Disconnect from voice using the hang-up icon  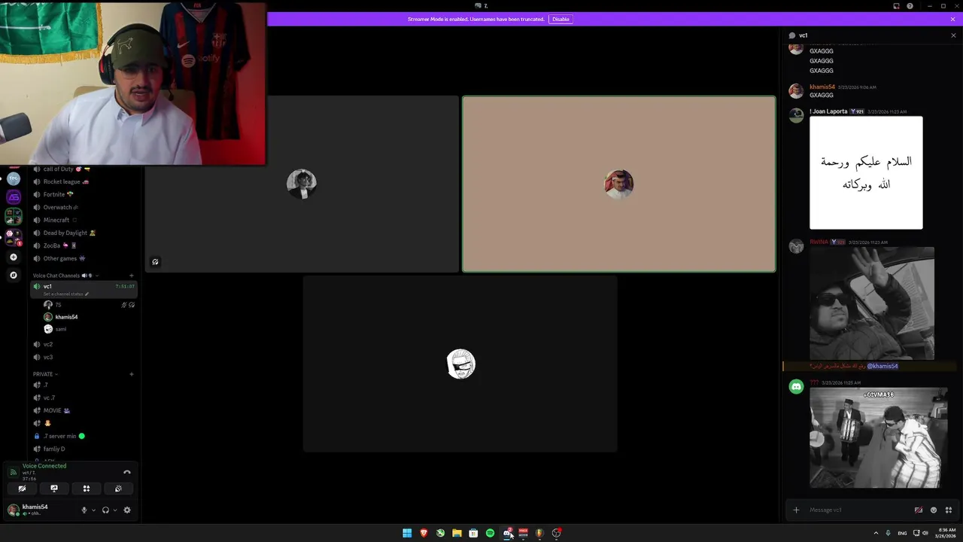[x=127, y=472]
